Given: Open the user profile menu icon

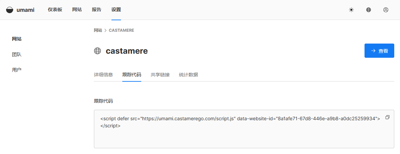Looking at the screenshot, I should 386,10.
